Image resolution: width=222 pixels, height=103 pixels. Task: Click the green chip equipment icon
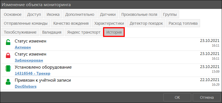click(8, 68)
